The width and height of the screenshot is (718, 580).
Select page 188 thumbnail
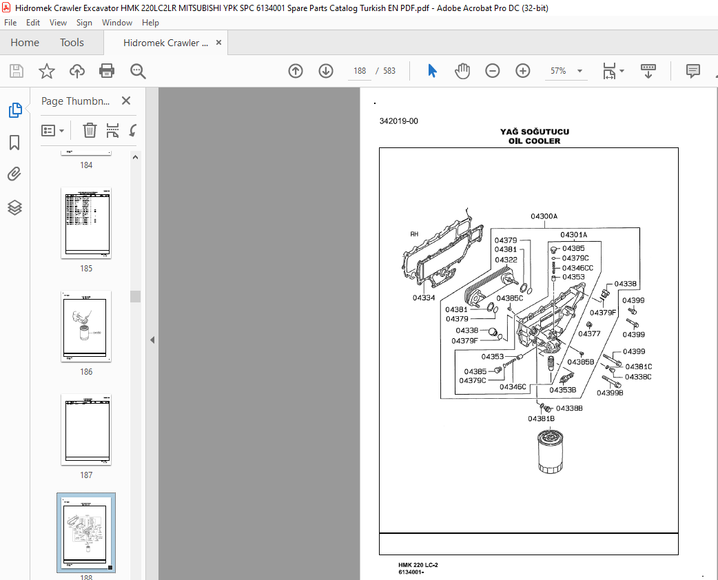point(86,533)
